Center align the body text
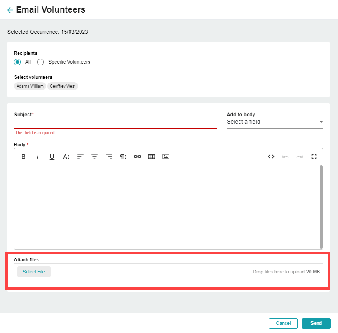The width and height of the screenshot is (338, 333). pyautogui.click(x=94, y=157)
